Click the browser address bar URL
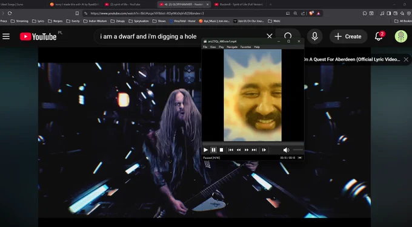Screen dimensions: 412x227 coord(147,13)
